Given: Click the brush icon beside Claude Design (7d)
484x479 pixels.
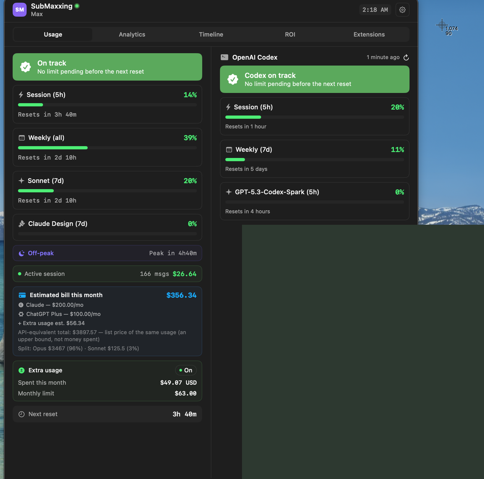Looking at the screenshot, I should 22,224.
